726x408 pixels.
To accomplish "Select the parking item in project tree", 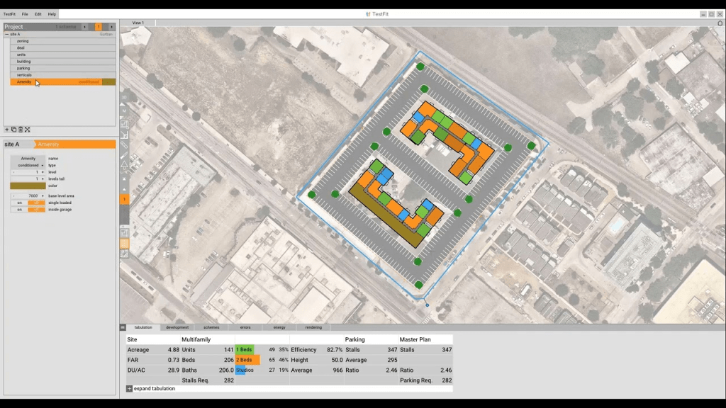I will [x=23, y=68].
